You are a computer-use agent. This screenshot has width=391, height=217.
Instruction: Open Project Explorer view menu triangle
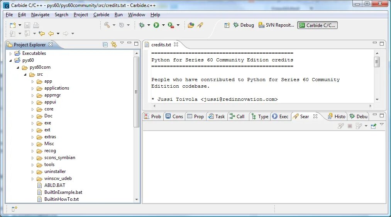[x=122, y=43]
